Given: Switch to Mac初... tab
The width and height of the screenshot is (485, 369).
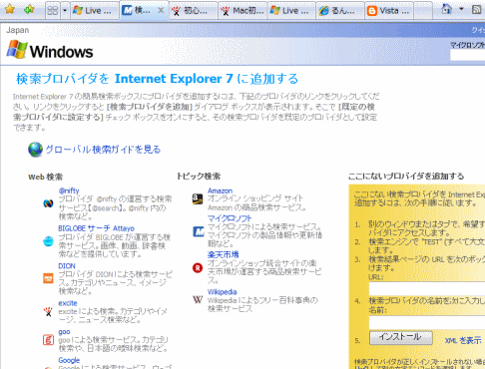Looking at the screenshot, I should (242, 11).
